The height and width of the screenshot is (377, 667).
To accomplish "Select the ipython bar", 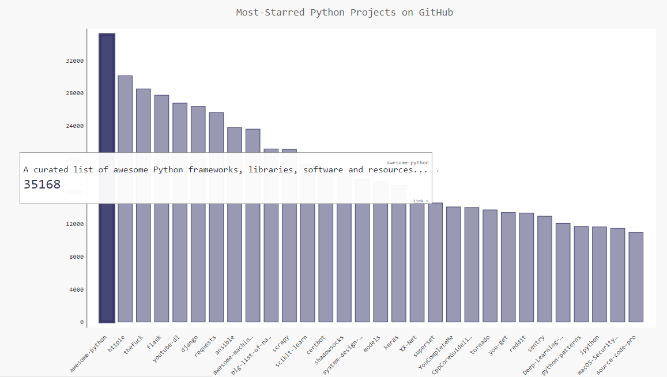I will tap(600, 274).
